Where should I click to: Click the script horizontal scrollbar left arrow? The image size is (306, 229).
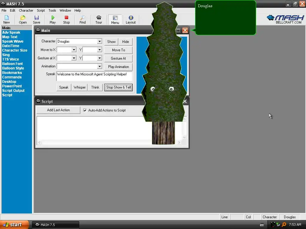tap(39, 143)
